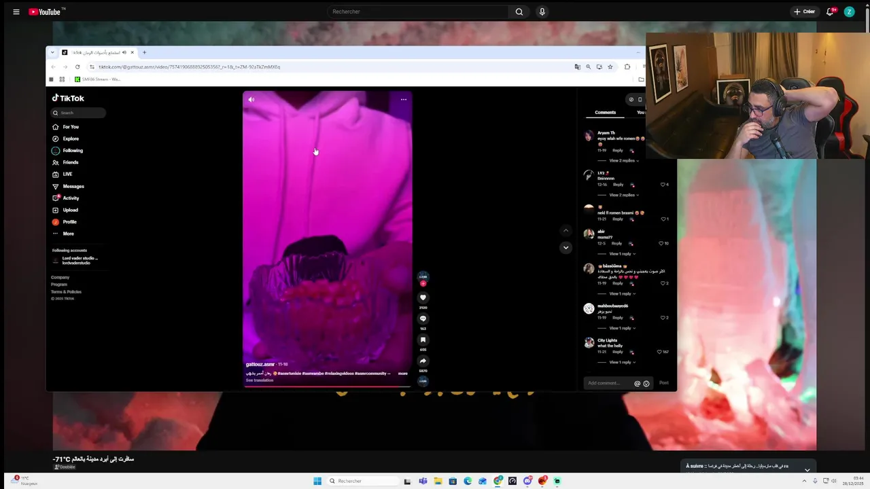Image resolution: width=870 pixels, height=489 pixels.
Task: Share the TikTok video with the arrow icon
Action: click(423, 361)
